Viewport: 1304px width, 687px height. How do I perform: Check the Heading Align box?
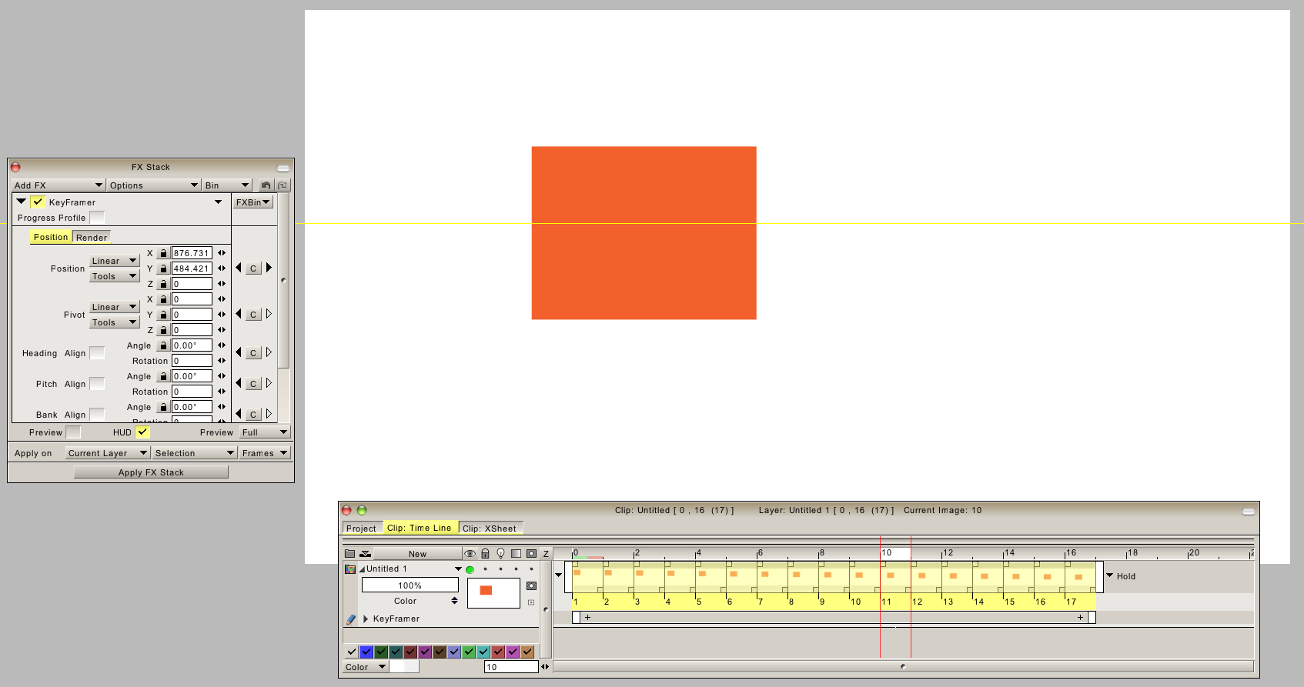tap(97, 352)
